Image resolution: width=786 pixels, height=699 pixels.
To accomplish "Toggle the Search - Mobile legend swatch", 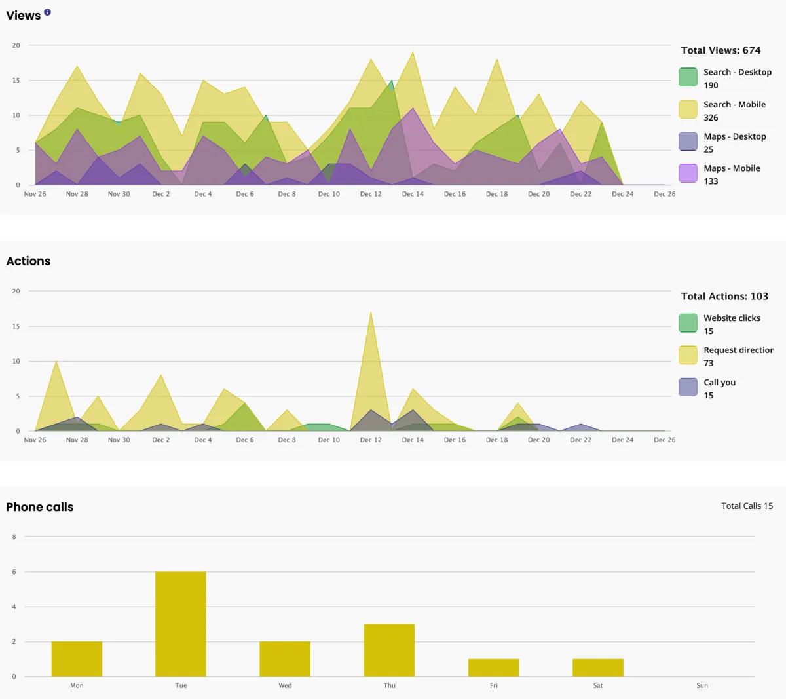I will click(688, 109).
